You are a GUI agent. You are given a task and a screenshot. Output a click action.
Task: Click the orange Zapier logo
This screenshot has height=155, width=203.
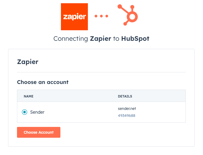pyautogui.click(x=74, y=17)
